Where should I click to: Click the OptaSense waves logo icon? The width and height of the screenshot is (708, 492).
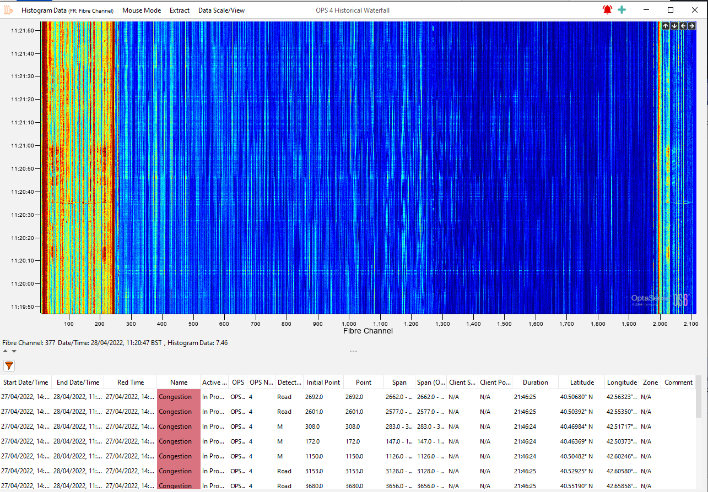click(x=8, y=9)
